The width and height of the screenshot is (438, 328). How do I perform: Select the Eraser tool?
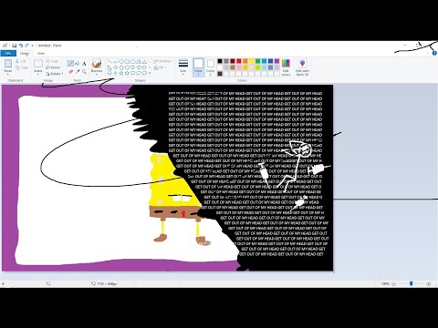(x=70, y=72)
